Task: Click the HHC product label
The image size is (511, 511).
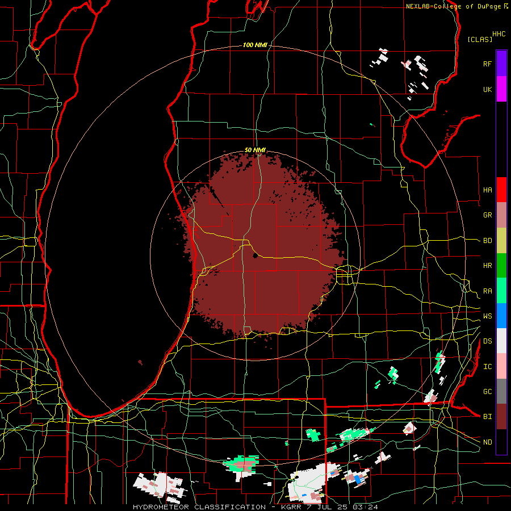Action: pos(499,34)
